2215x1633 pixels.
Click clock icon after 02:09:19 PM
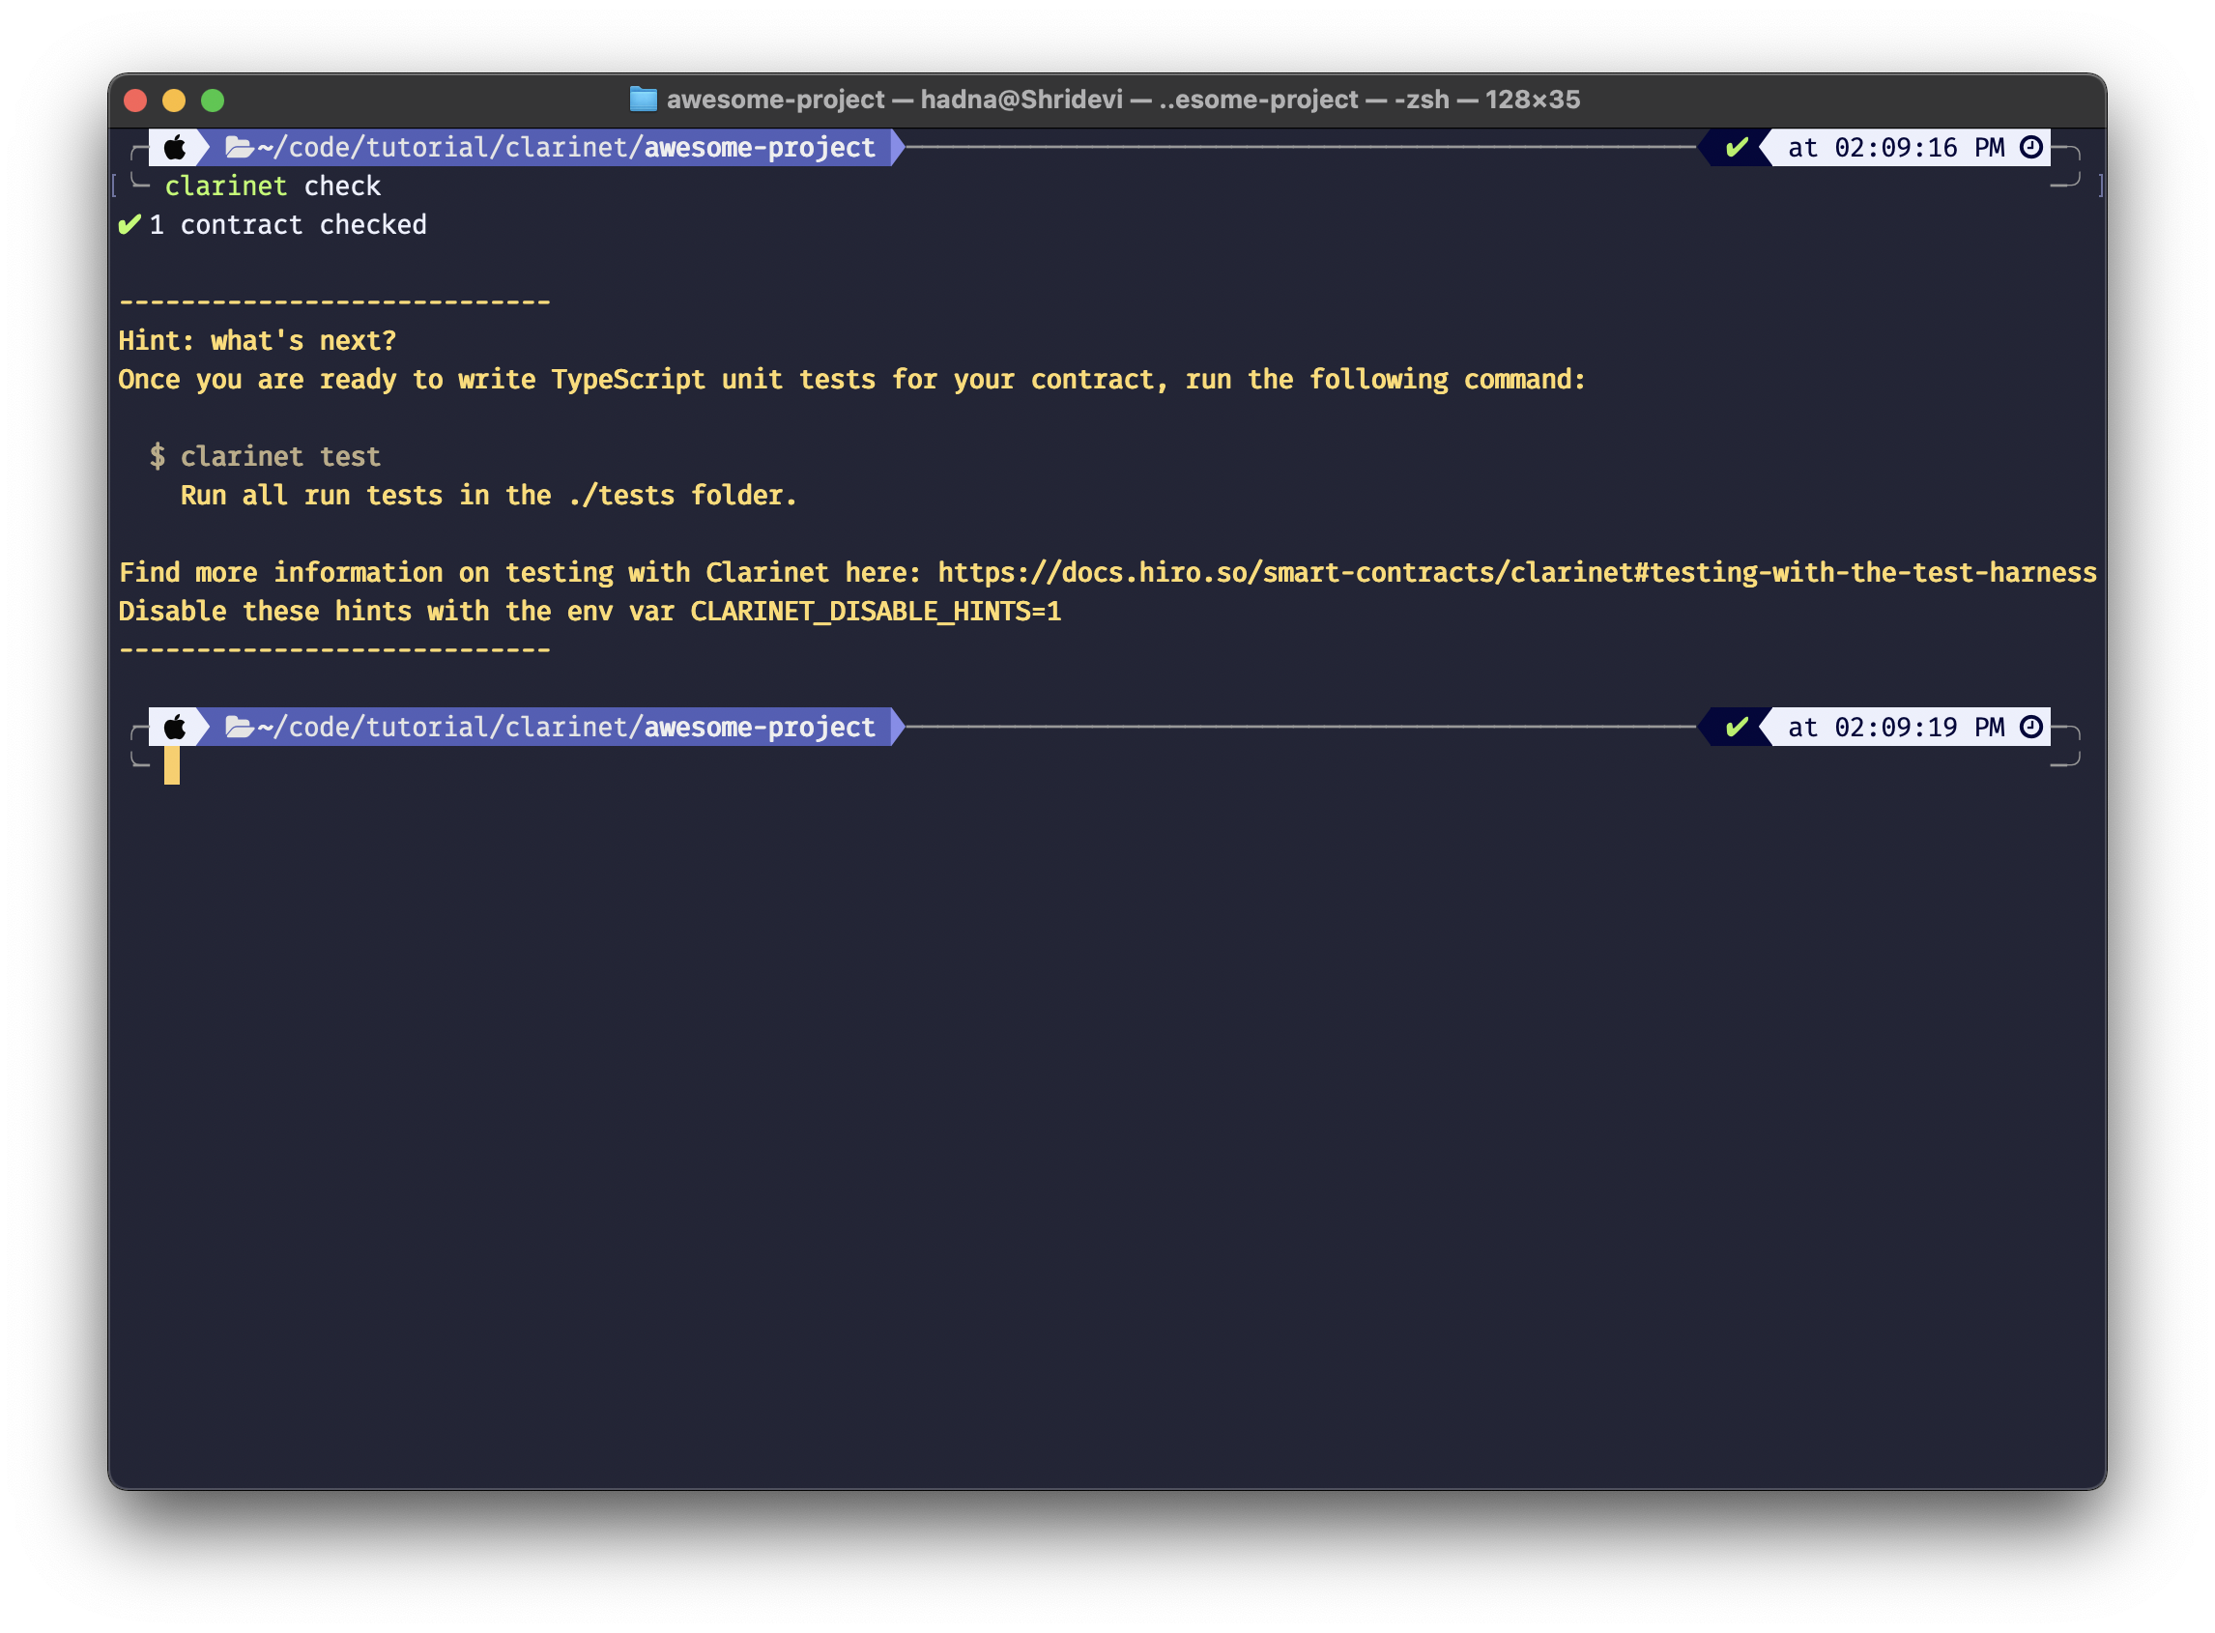pyautogui.click(x=2031, y=727)
